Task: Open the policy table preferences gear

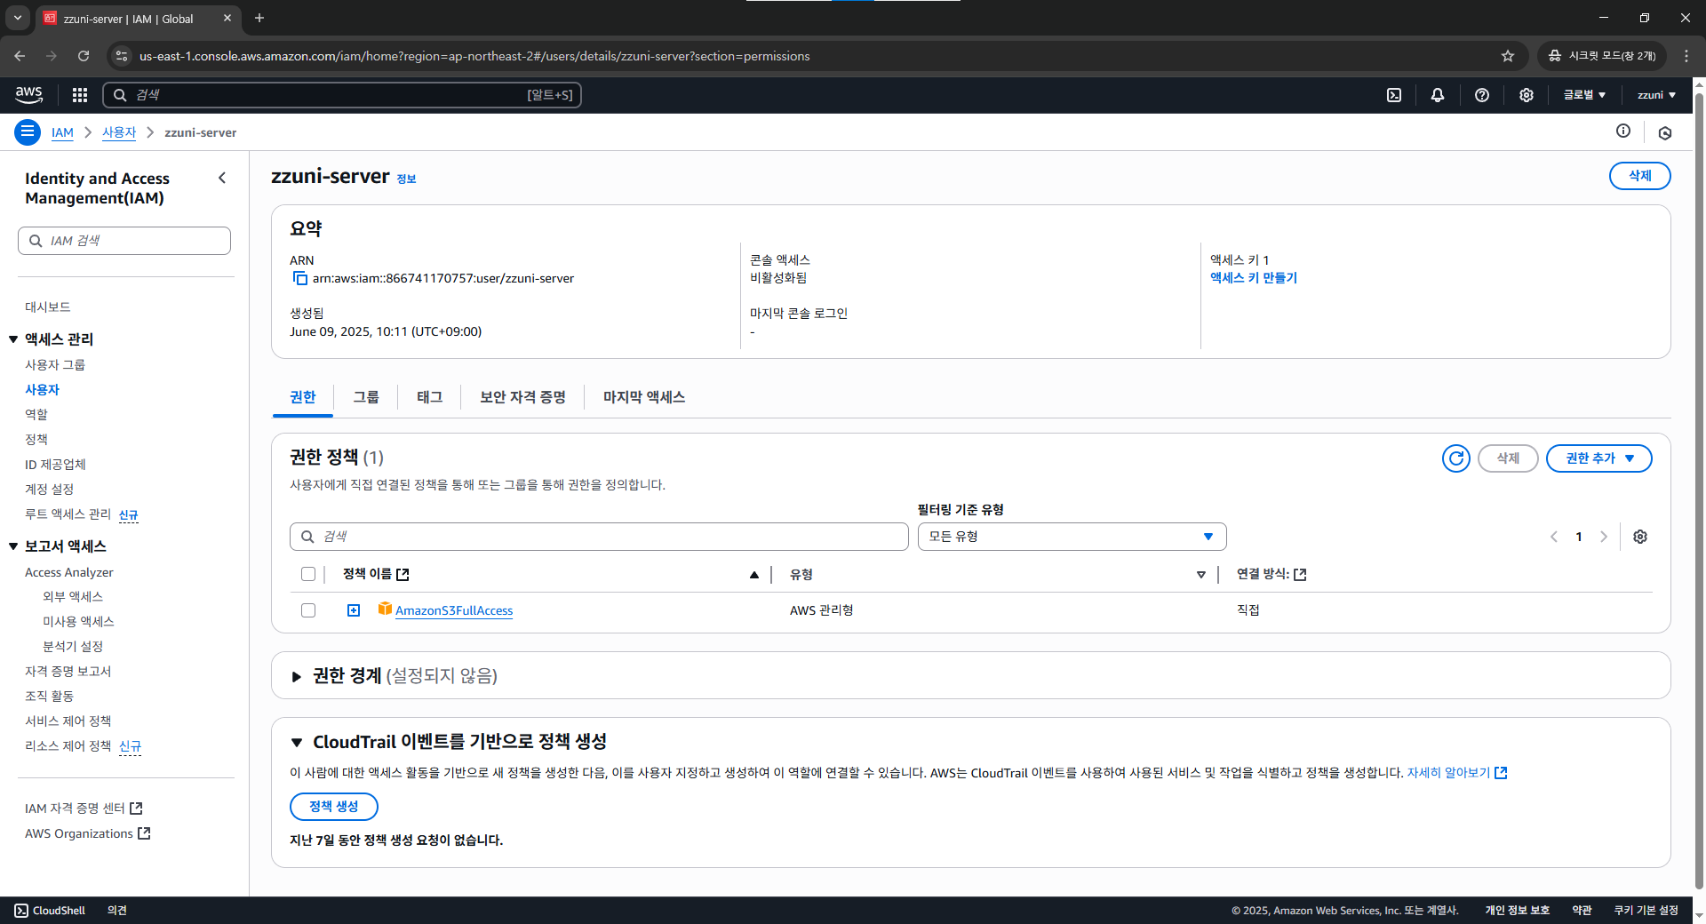Action: click(x=1640, y=537)
